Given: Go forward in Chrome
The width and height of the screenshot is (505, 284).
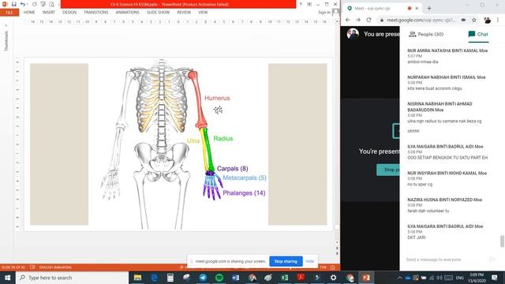Looking at the screenshot, I should 358,20.
